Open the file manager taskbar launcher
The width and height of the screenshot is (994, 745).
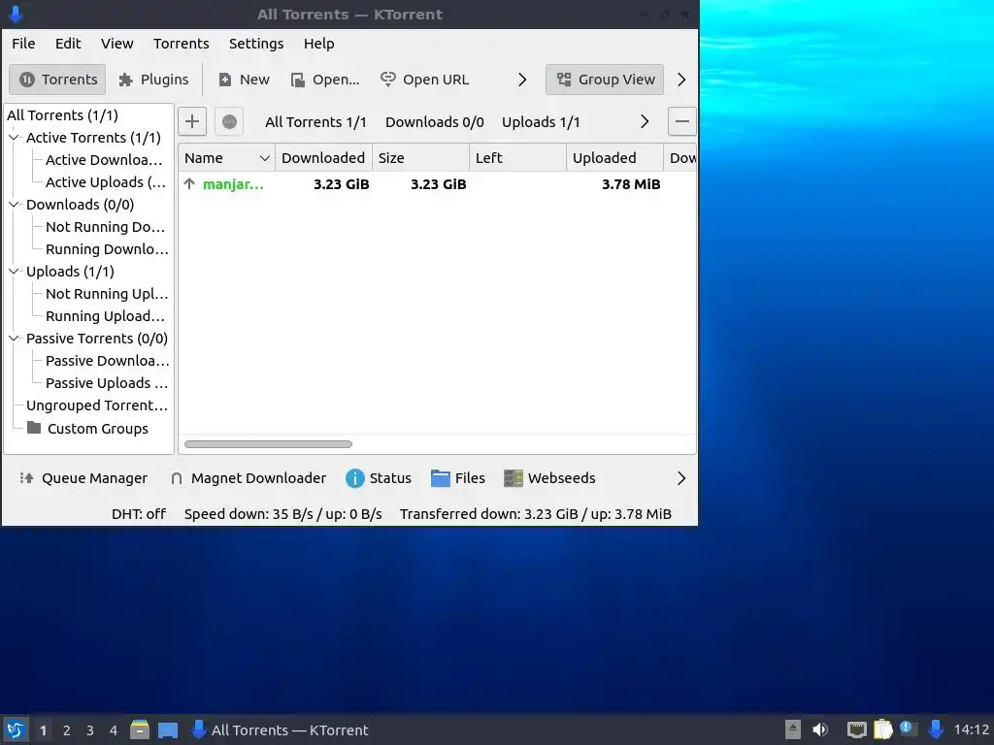pyautogui.click(x=140, y=729)
